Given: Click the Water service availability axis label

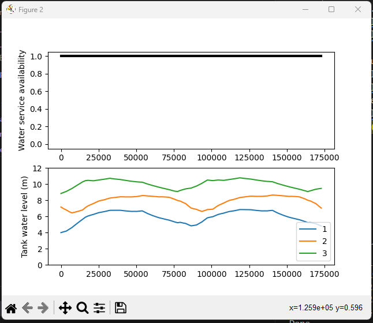Looking at the screenshot, I should [x=21, y=100].
